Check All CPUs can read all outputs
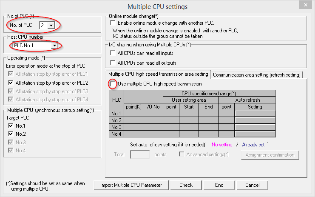 click(x=113, y=63)
